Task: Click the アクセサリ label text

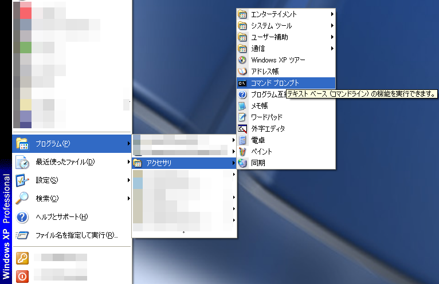Action: pyautogui.click(x=159, y=163)
